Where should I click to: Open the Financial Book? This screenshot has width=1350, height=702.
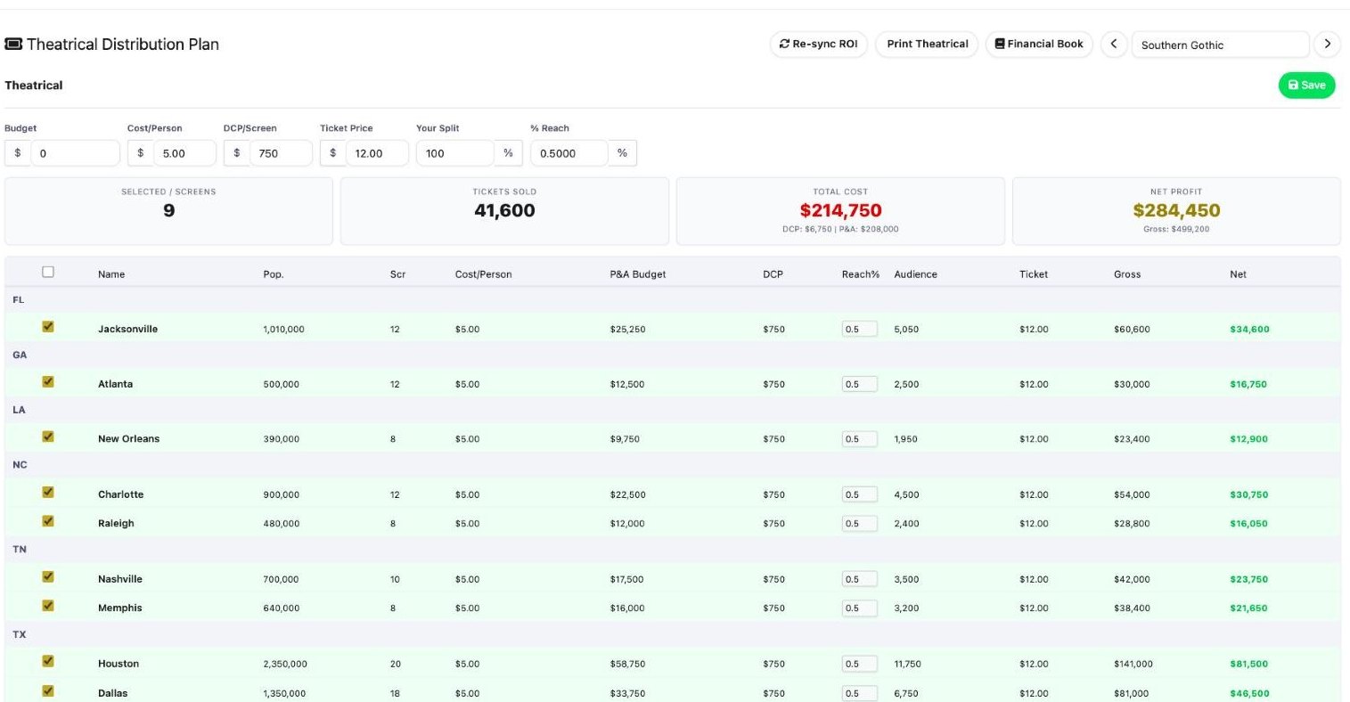click(x=1039, y=44)
